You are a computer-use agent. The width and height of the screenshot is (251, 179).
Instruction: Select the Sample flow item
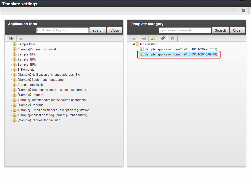click(26, 44)
